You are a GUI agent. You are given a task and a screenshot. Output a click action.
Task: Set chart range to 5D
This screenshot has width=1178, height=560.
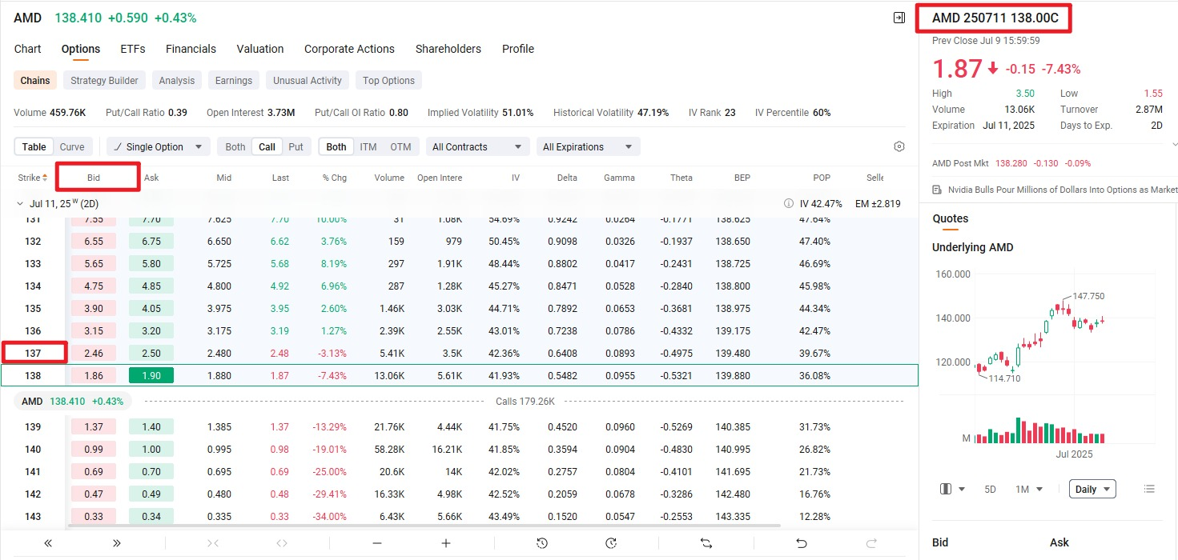coord(990,489)
